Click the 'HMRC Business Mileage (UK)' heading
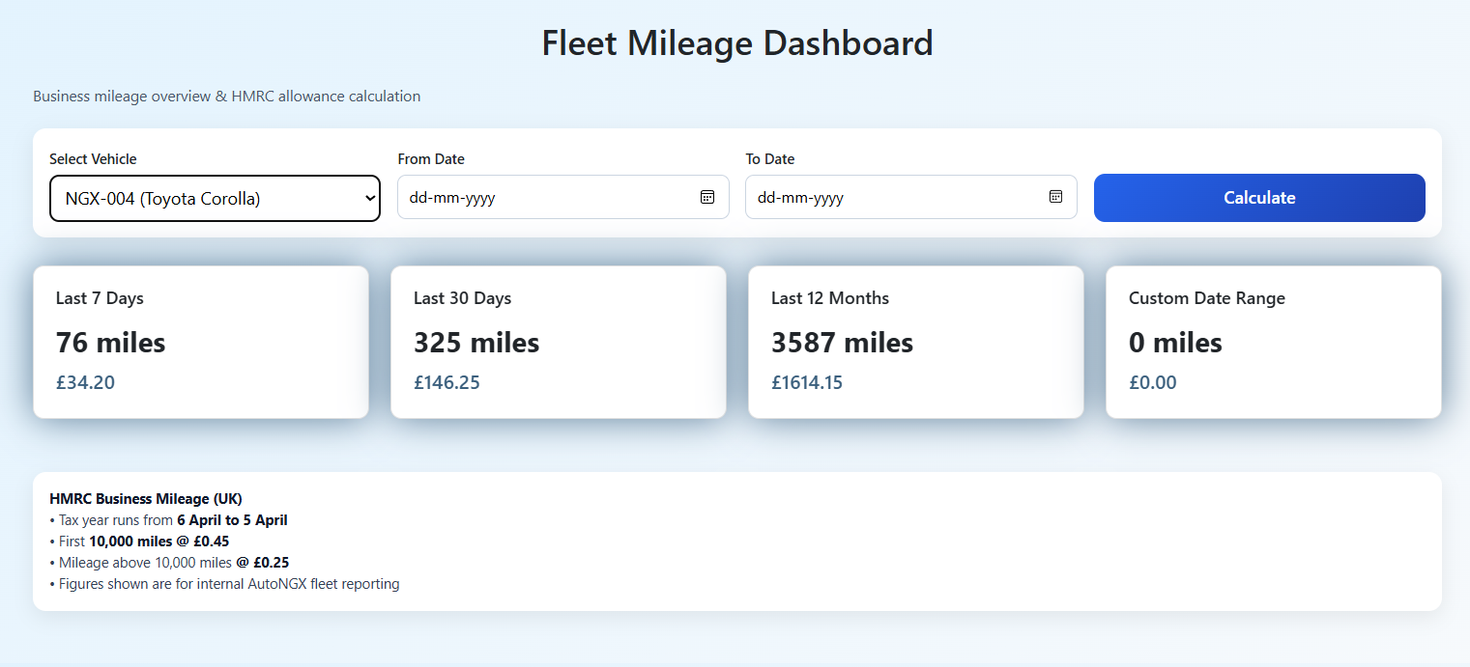 [145, 499]
